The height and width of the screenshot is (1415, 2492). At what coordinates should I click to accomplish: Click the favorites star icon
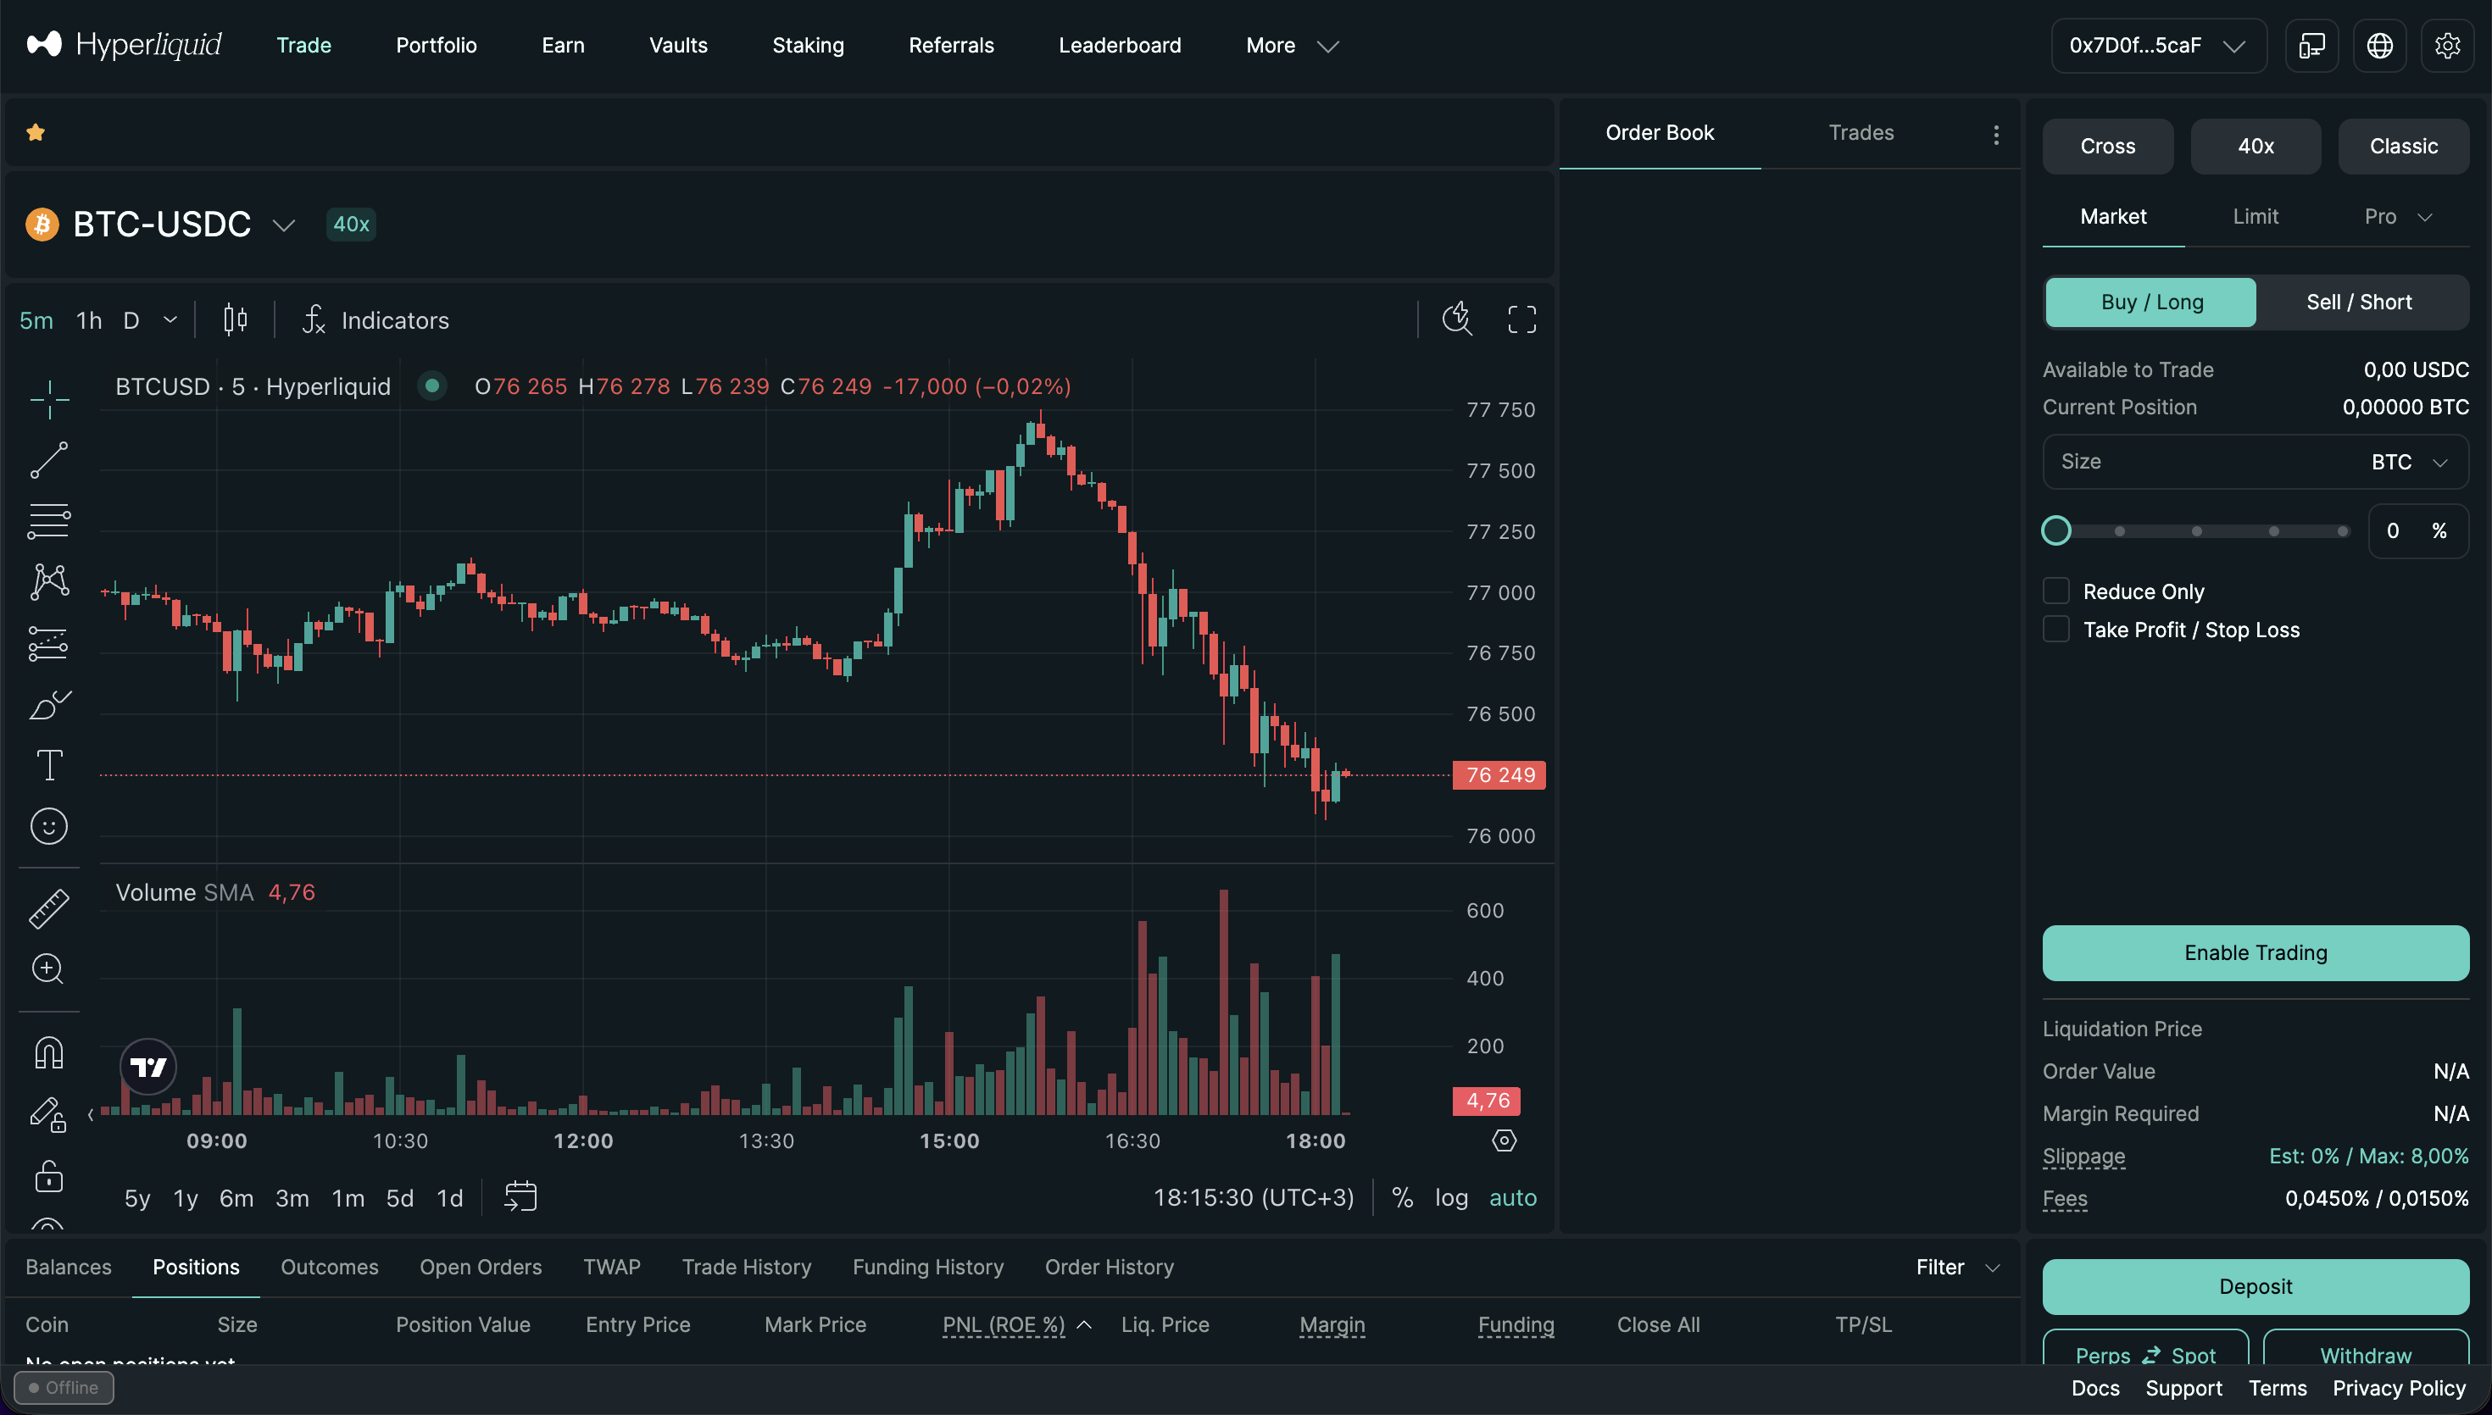36,132
